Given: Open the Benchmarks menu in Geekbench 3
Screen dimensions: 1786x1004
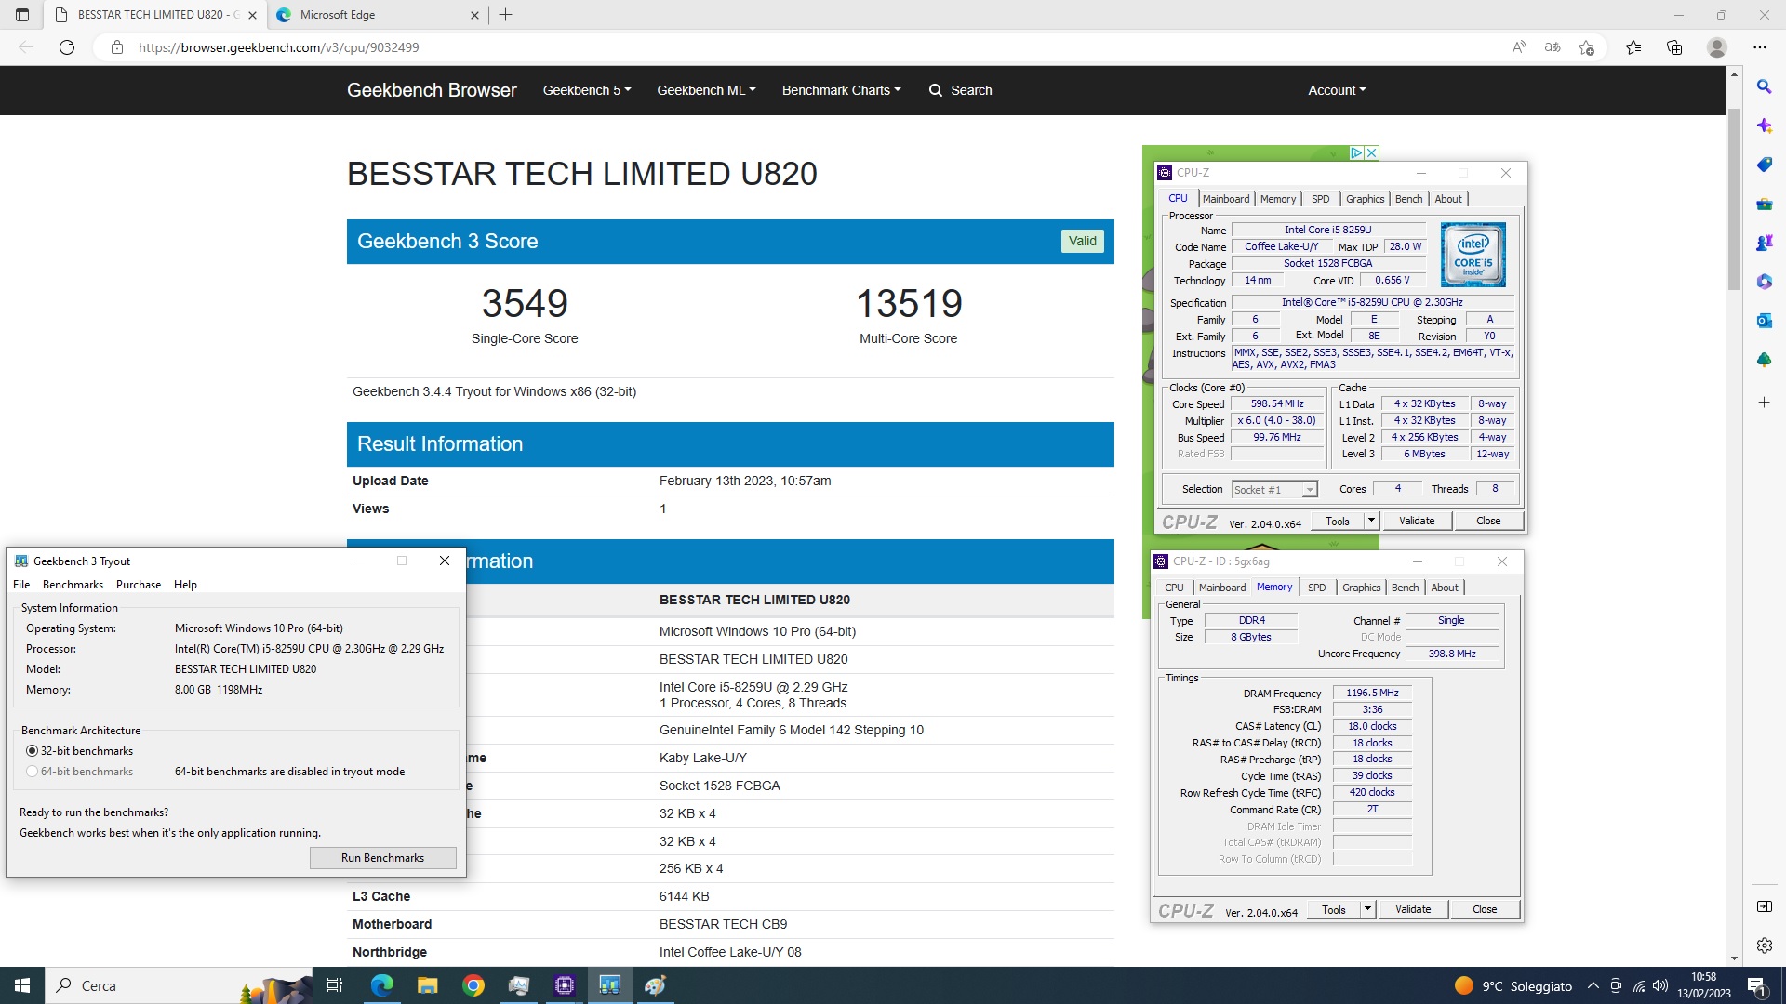Looking at the screenshot, I should [73, 585].
